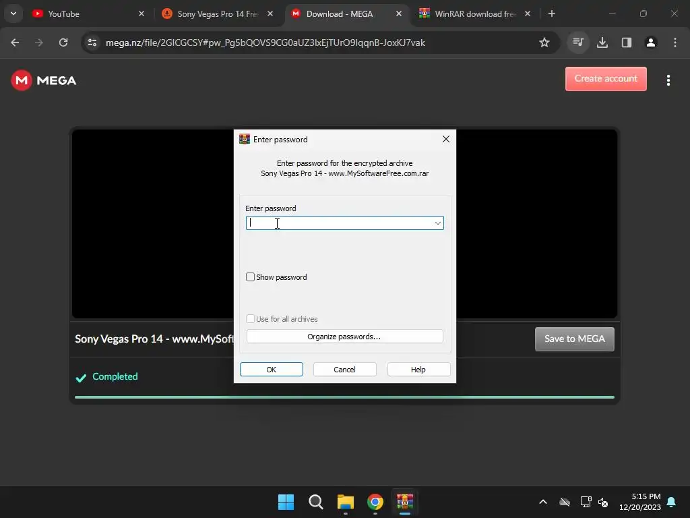Close the WinRAR download tab

(x=528, y=13)
